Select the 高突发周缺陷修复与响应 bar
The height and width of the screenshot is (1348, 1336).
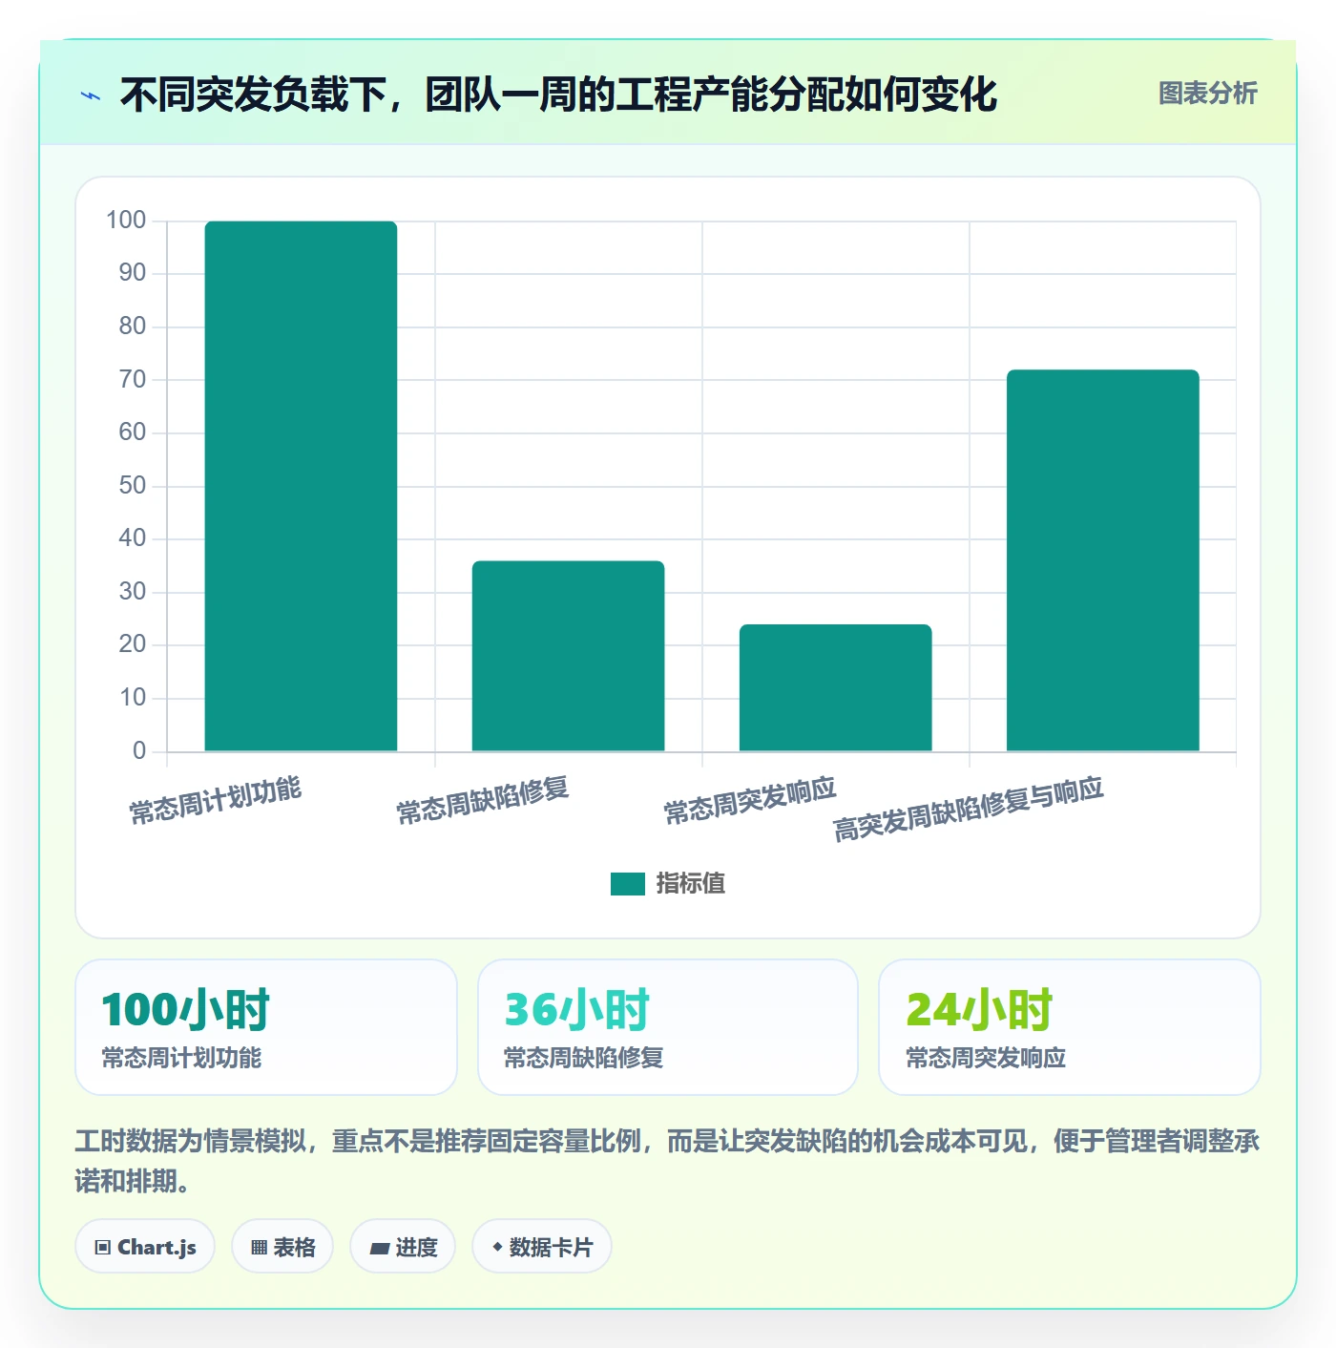[1102, 560]
